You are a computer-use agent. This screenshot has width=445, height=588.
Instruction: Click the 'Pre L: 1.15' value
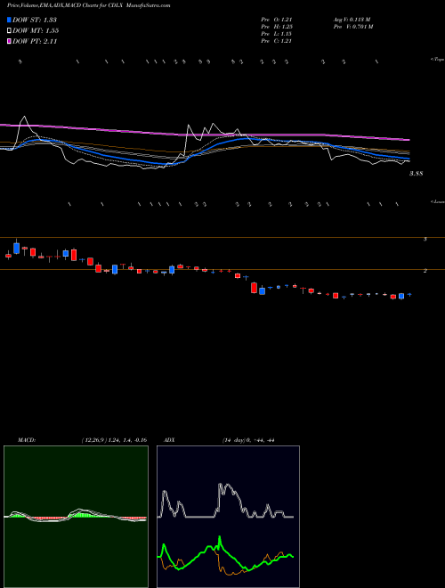[x=277, y=34]
